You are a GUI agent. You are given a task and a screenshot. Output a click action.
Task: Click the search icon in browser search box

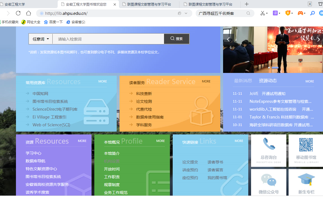248,13
